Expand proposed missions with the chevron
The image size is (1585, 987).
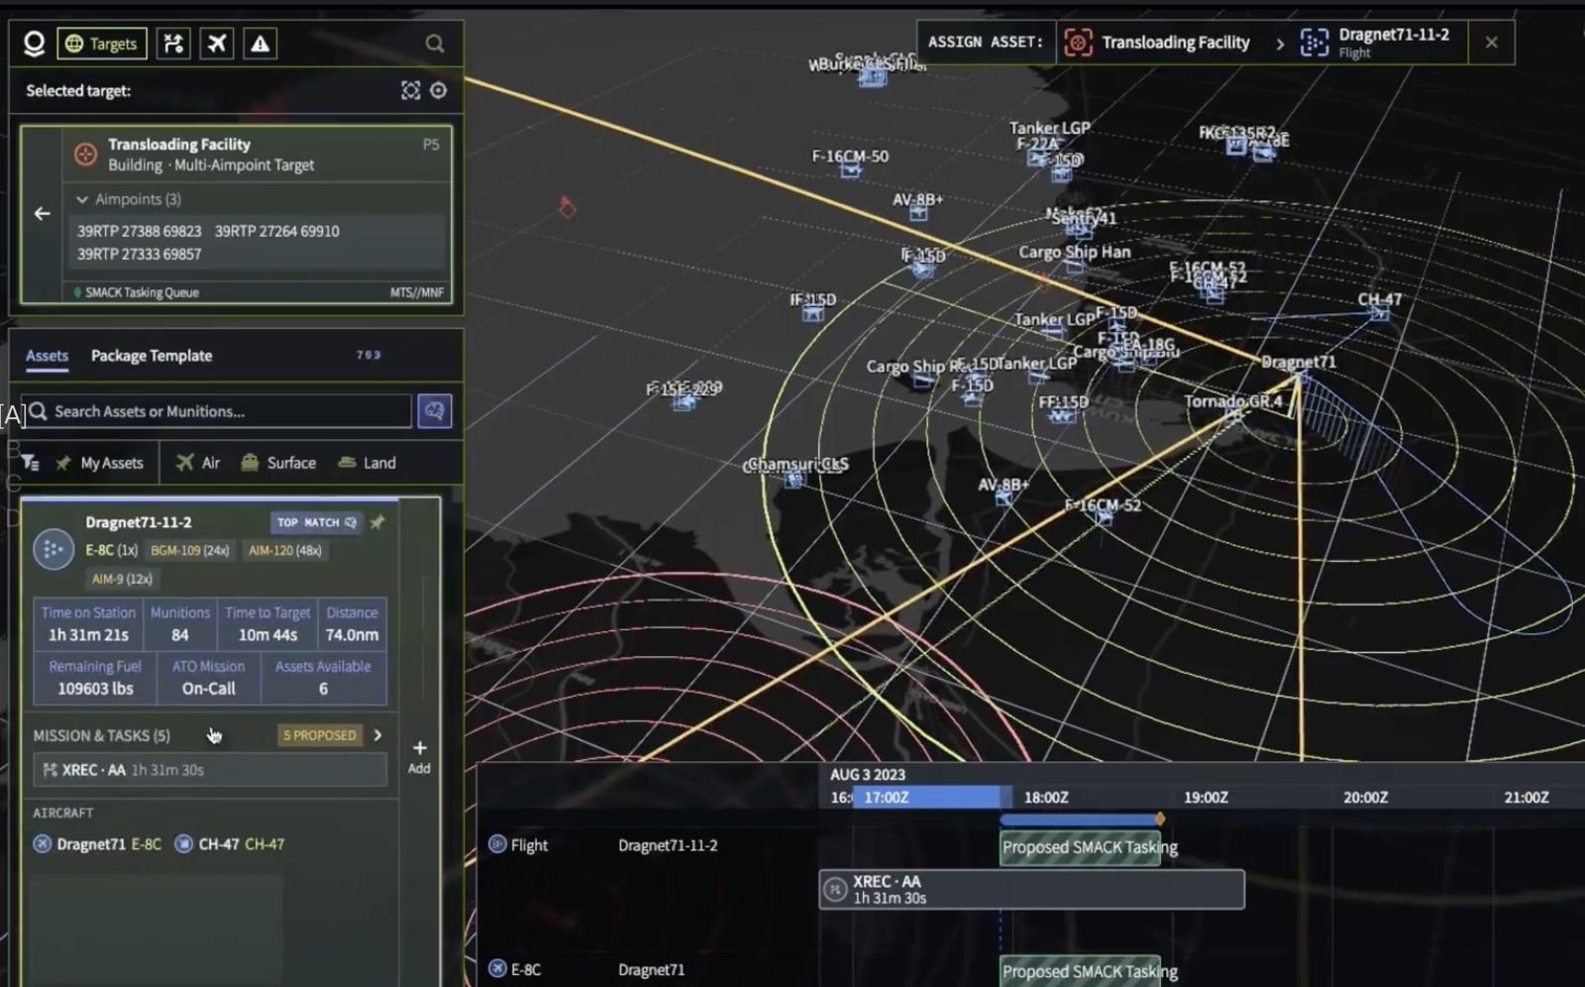(377, 735)
